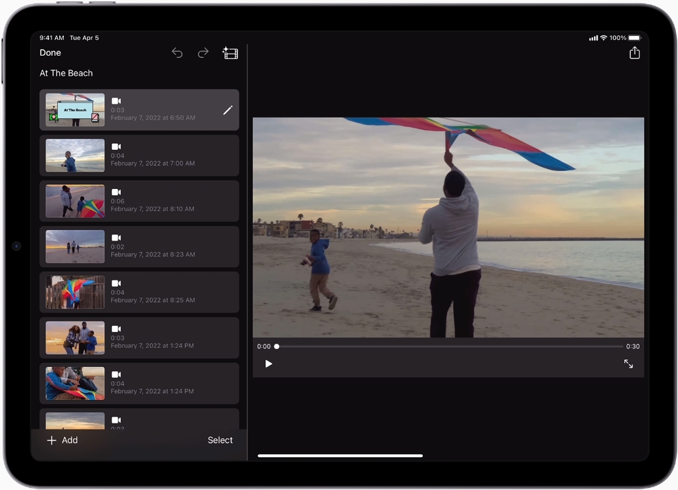Image resolution: width=678 pixels, height=490 pixels.
Task: Click the video camera icon on the 0:02 clip
Action: pyautogui.click(x=116, y=237)
